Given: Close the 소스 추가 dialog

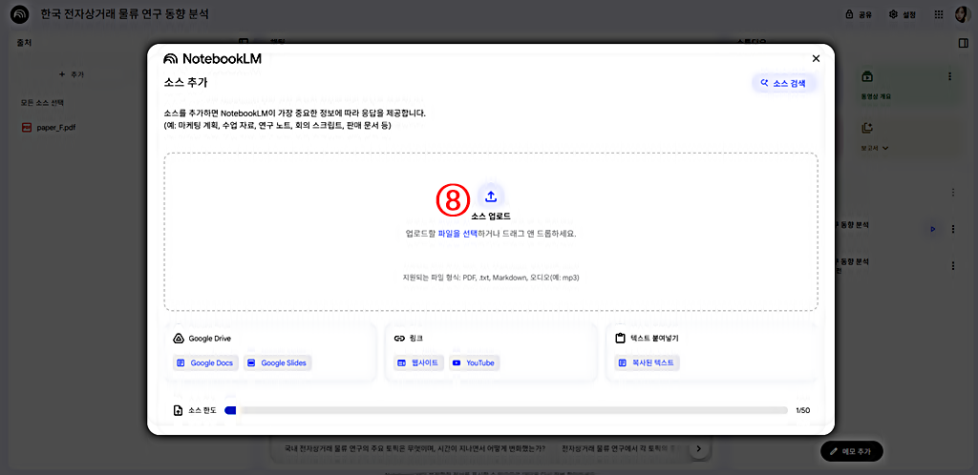Looking at the screenshot, I should (816, 58).
